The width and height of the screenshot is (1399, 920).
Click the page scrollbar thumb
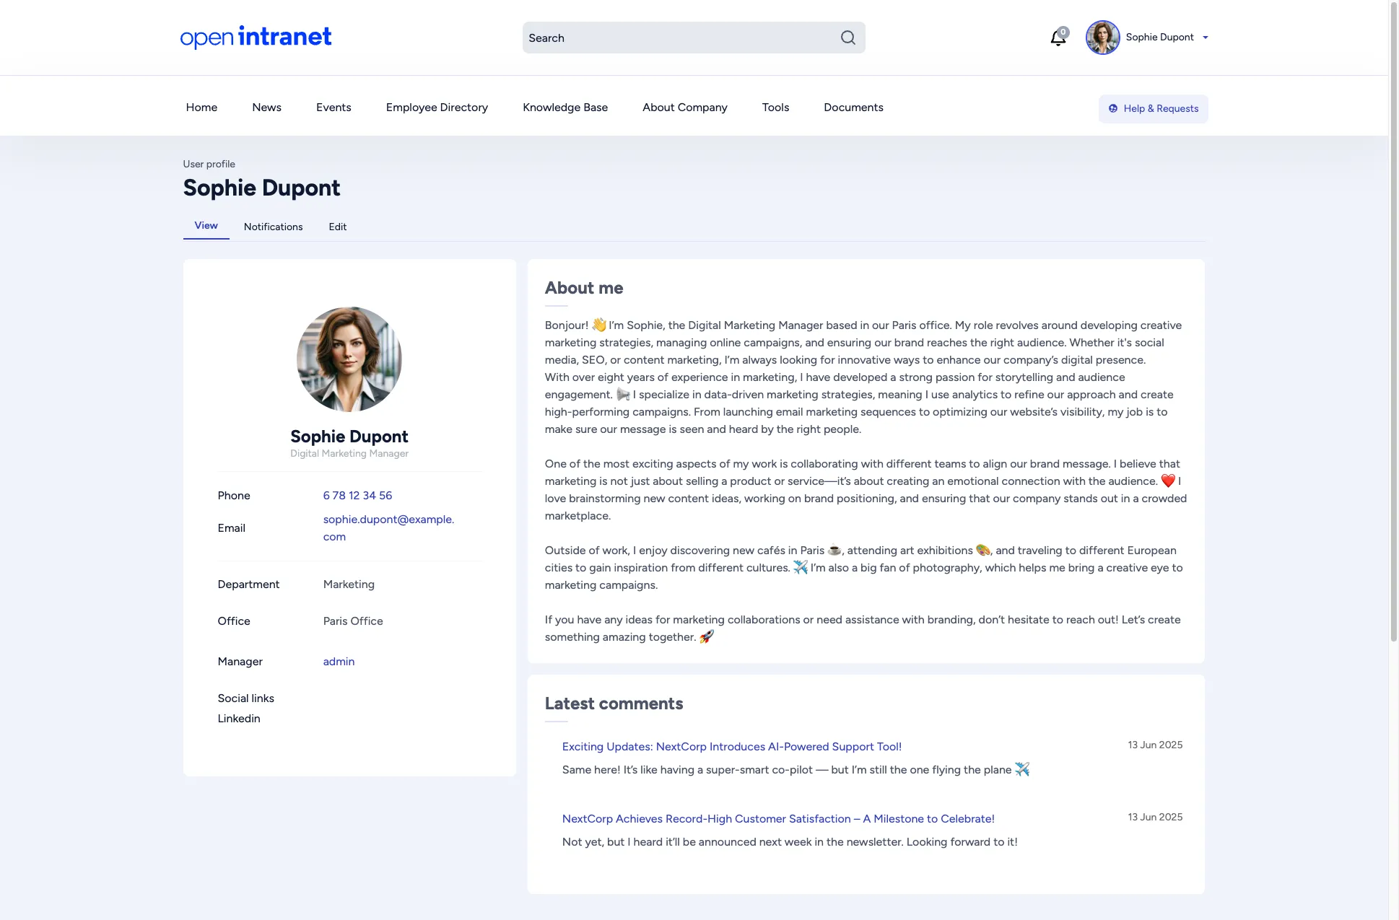point(1394,321)
